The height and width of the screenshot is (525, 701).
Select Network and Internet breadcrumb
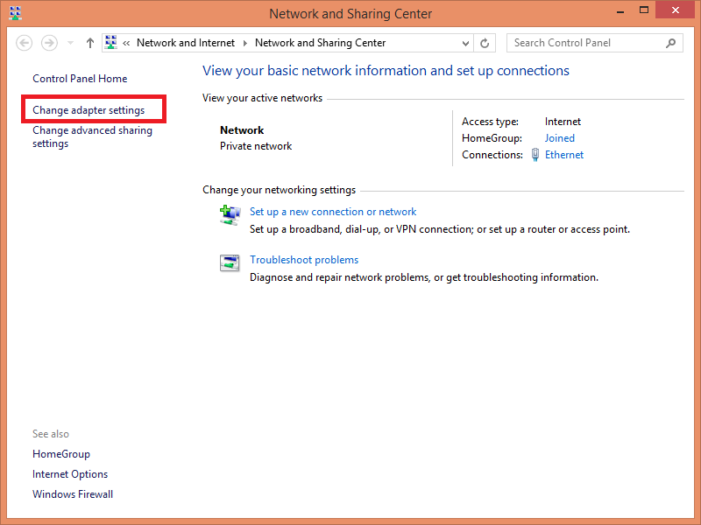[187, 43]
